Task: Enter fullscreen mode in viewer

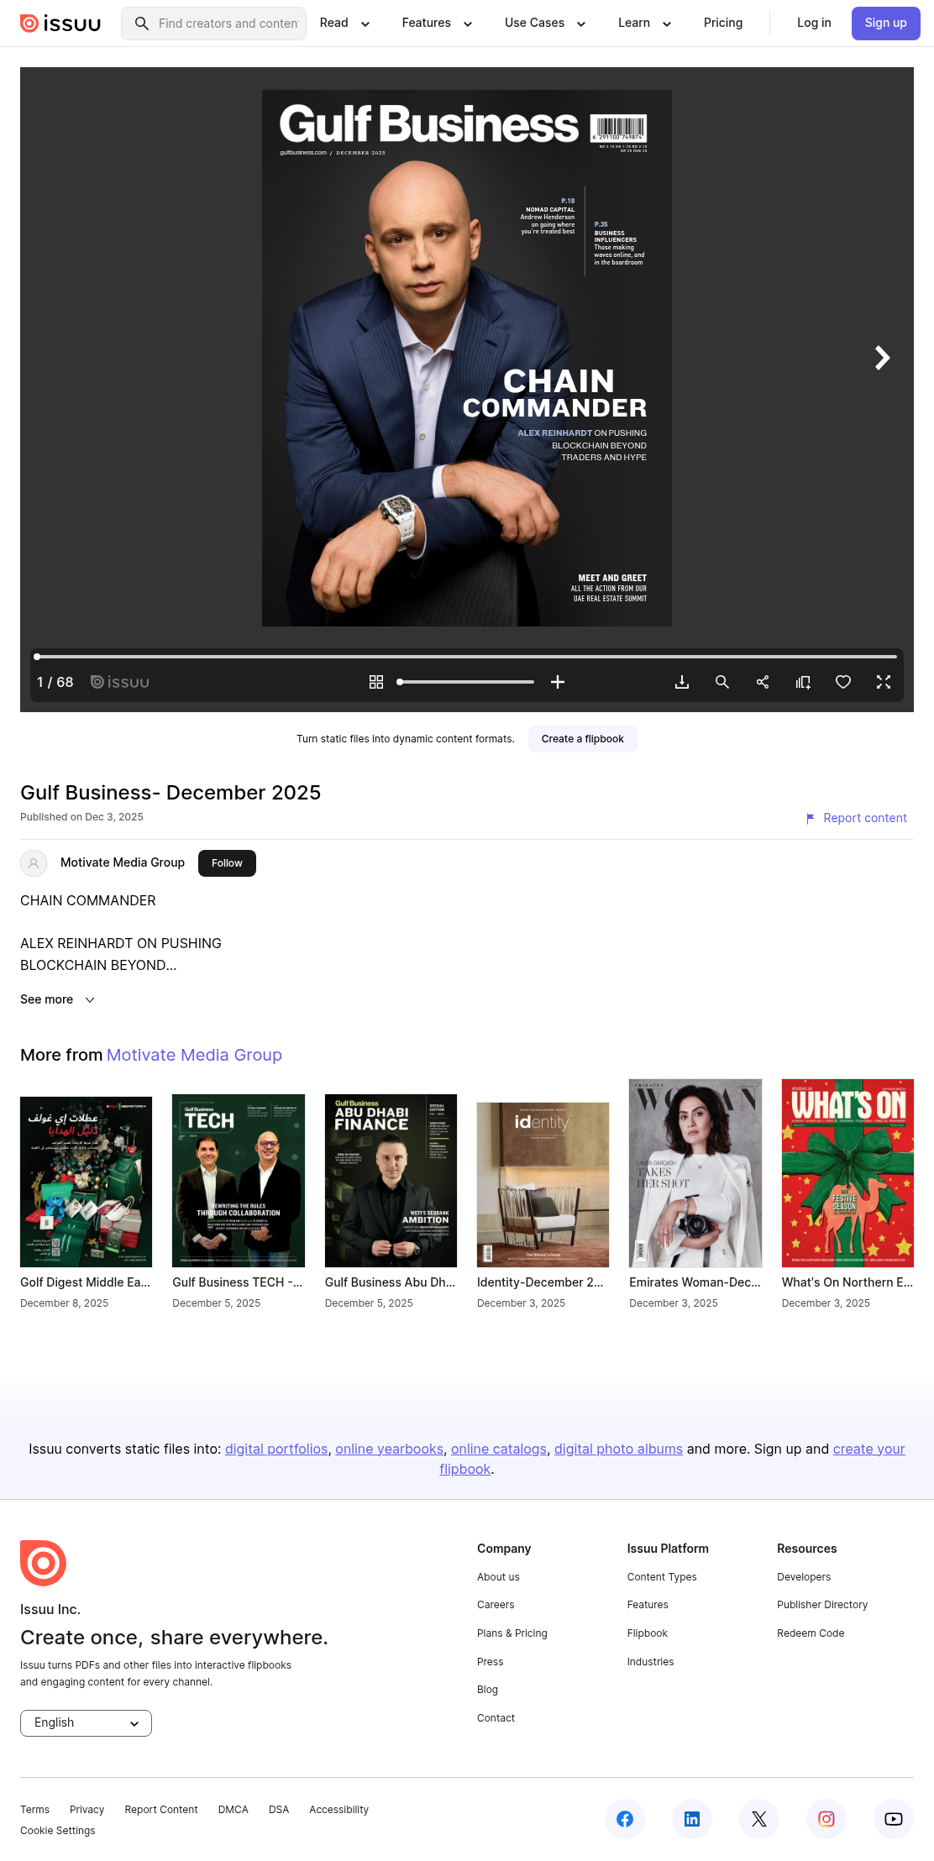Action: 884,682
